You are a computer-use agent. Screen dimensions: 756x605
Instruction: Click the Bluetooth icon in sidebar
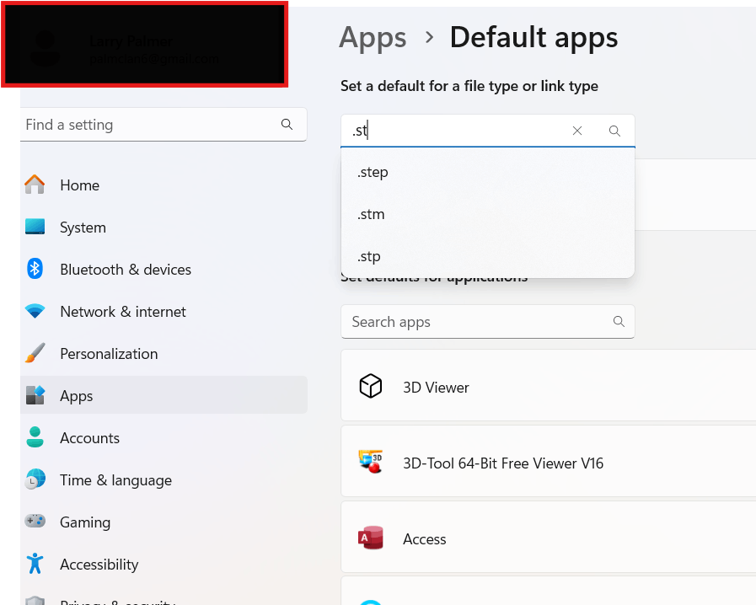(35, 269)
